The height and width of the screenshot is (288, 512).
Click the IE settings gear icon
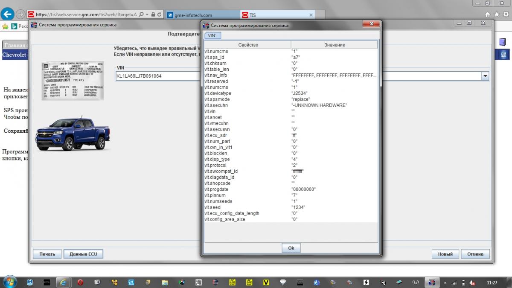coord(505,14)
